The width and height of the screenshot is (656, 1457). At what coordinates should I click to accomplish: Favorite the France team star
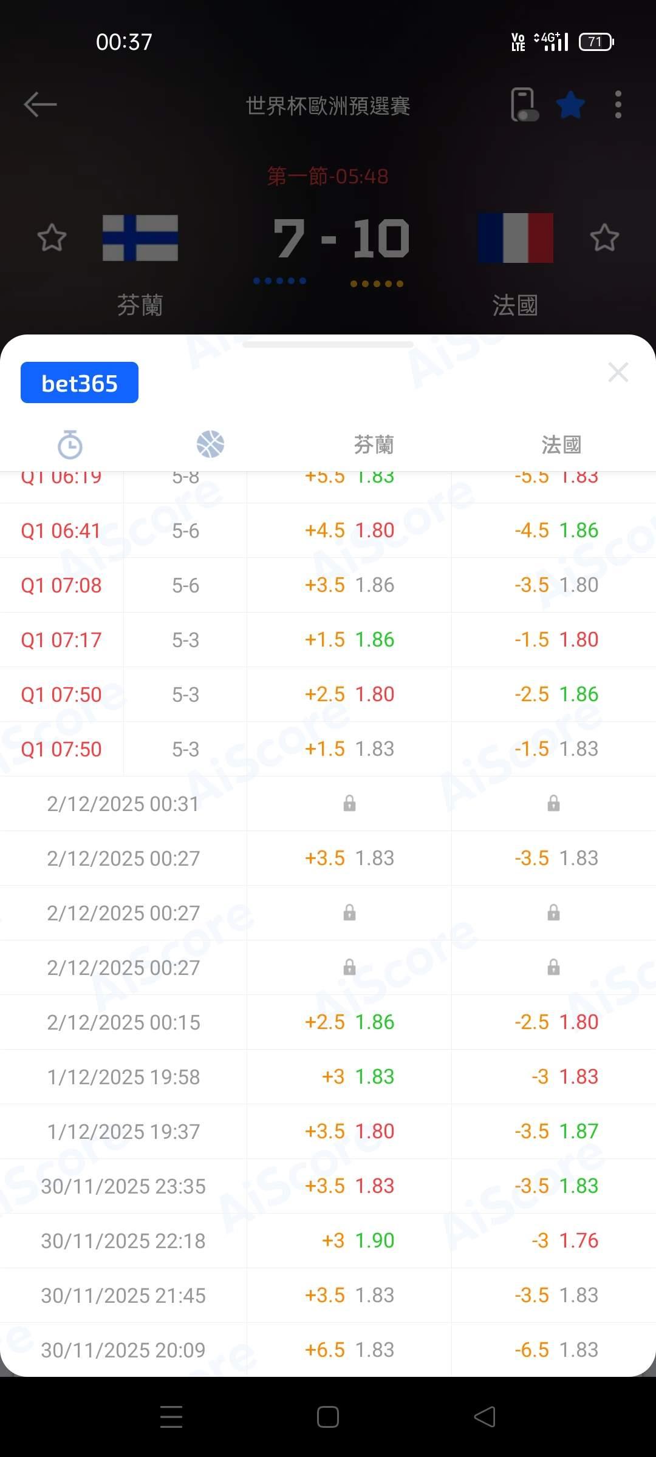(604, 237)
